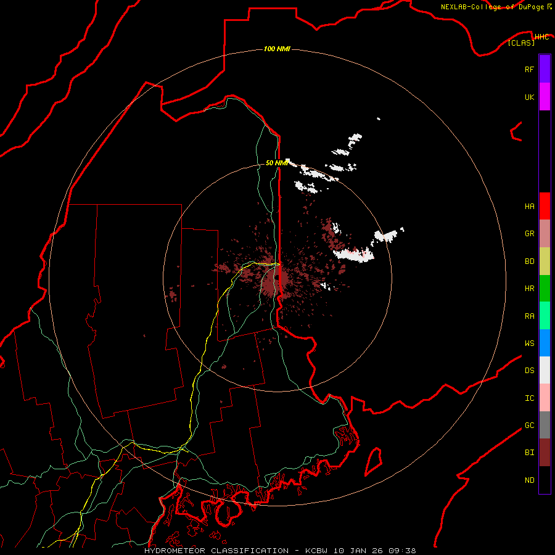555x555 pixels.
Task: Click the red HA legend swatch
Action: (x=545, y=206)
